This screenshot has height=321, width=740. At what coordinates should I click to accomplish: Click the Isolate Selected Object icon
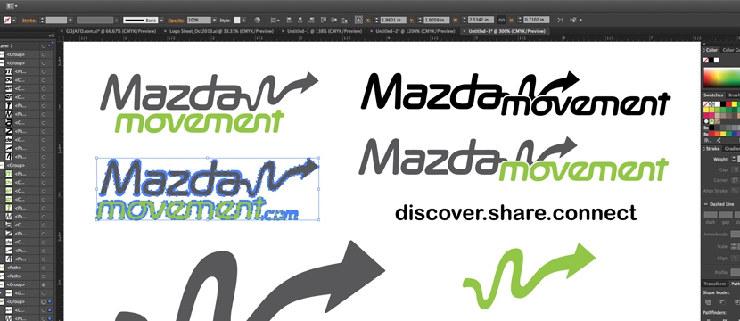tap(561, 21)
